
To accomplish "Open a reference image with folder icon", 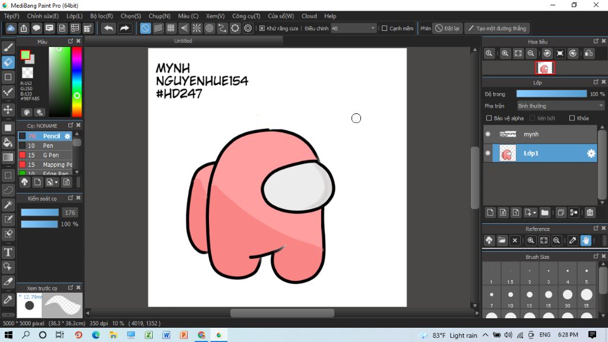I will click(502, 240).
